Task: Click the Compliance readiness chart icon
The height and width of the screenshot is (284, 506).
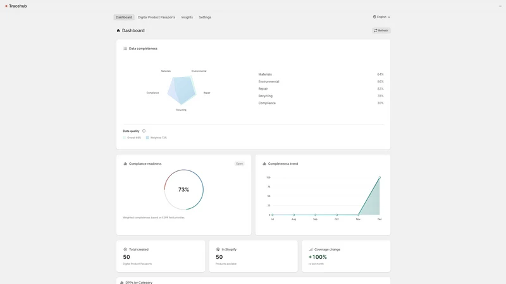Action: [x=125, y=163]
